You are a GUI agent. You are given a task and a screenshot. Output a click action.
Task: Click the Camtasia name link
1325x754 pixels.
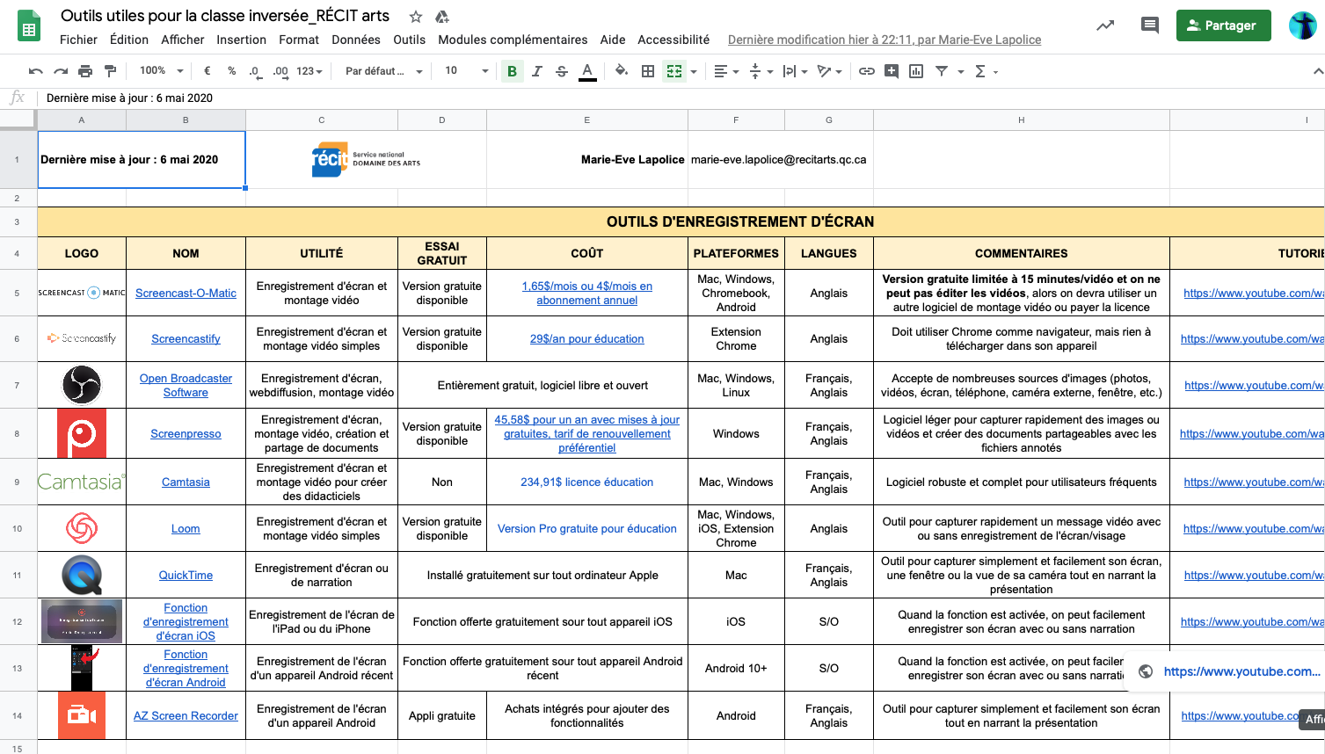pyautogui.click(x=186, y=482)
